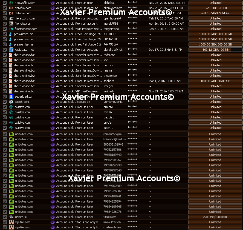Click the status checkmark icon for marek7556

pyautogui.click(x=53, y=24)
